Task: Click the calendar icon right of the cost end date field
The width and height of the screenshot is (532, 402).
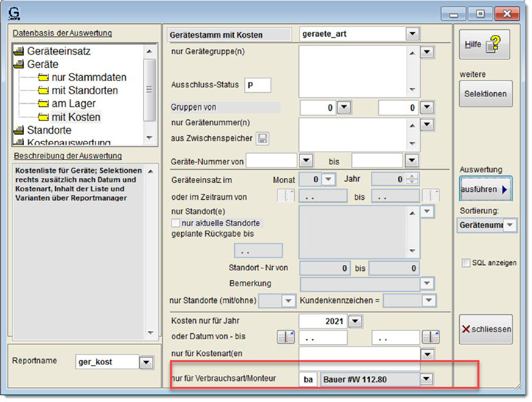Action: point(431,338)
